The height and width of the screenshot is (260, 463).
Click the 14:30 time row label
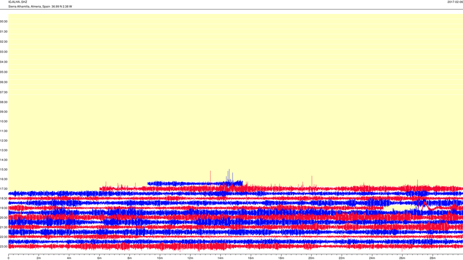pyautogui.click(x=3, y=160)
